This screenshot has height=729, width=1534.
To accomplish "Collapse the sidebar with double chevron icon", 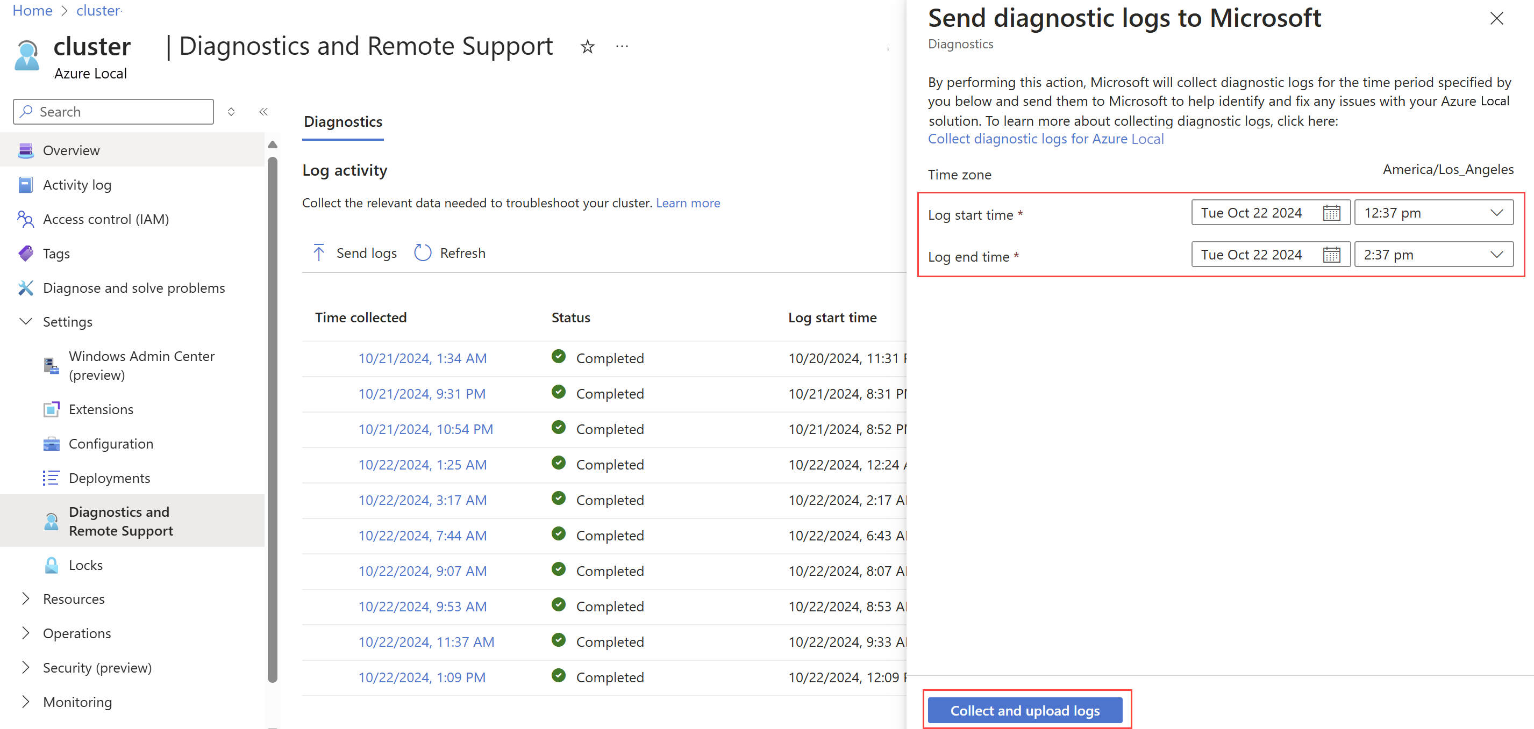I will tap(263, 112).
